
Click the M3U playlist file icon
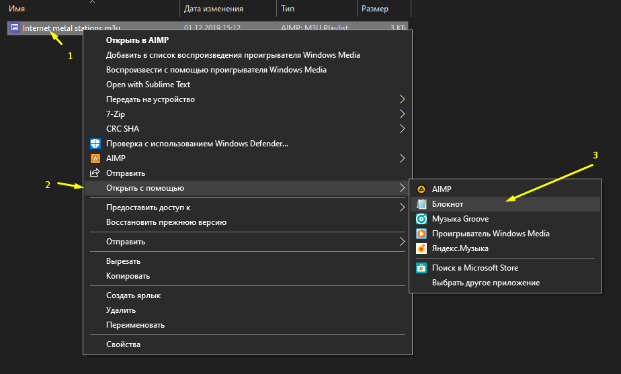(x=15, y=28)
